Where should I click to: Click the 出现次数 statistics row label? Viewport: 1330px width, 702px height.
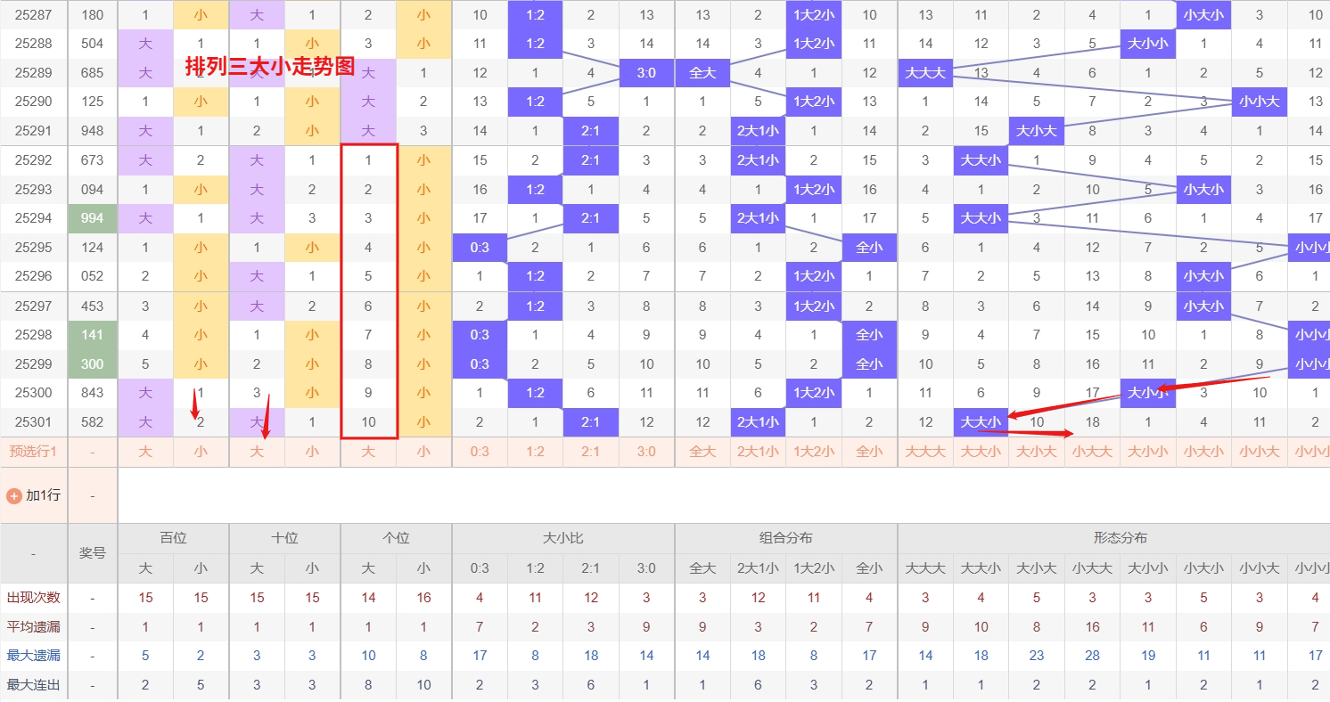[33, 598]
